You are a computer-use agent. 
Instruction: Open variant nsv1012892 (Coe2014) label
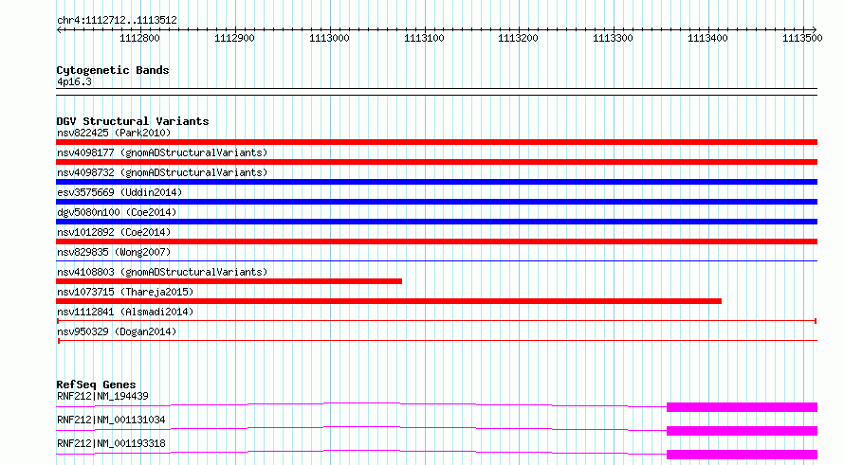114,232
